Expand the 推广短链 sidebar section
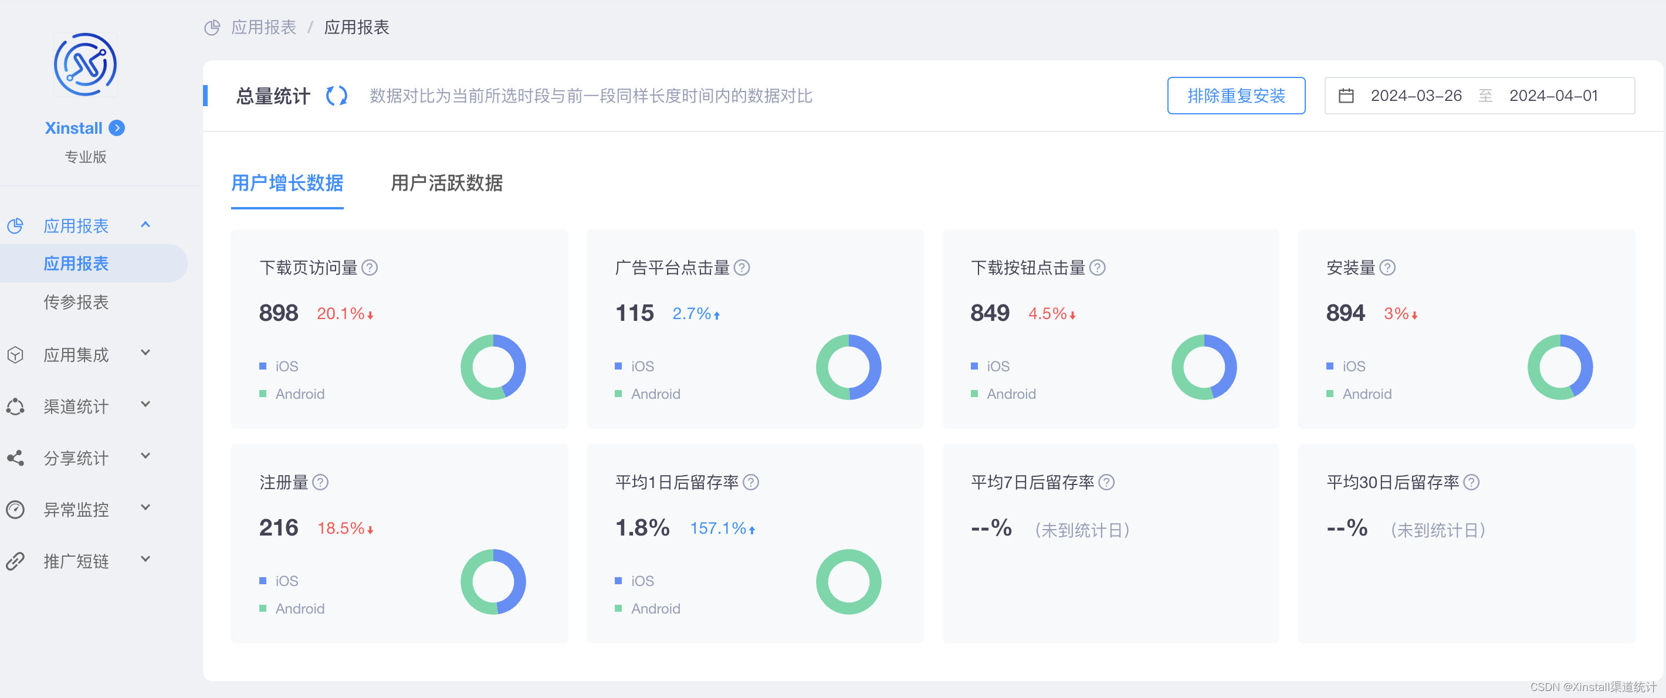Image resolution: width=1666 pixels, height=698 pixels. pyautogui.click(x=145, y=560)
